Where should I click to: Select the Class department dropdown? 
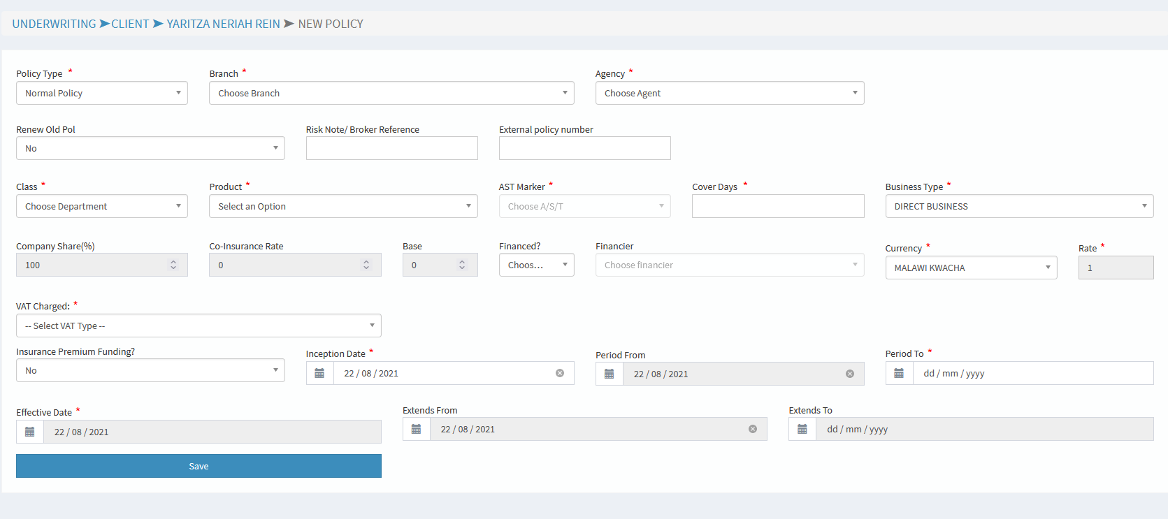102,206
